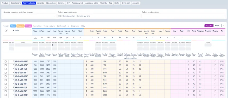Open the Visibility tab
This screenshot has height=98, width=228.
104,3
